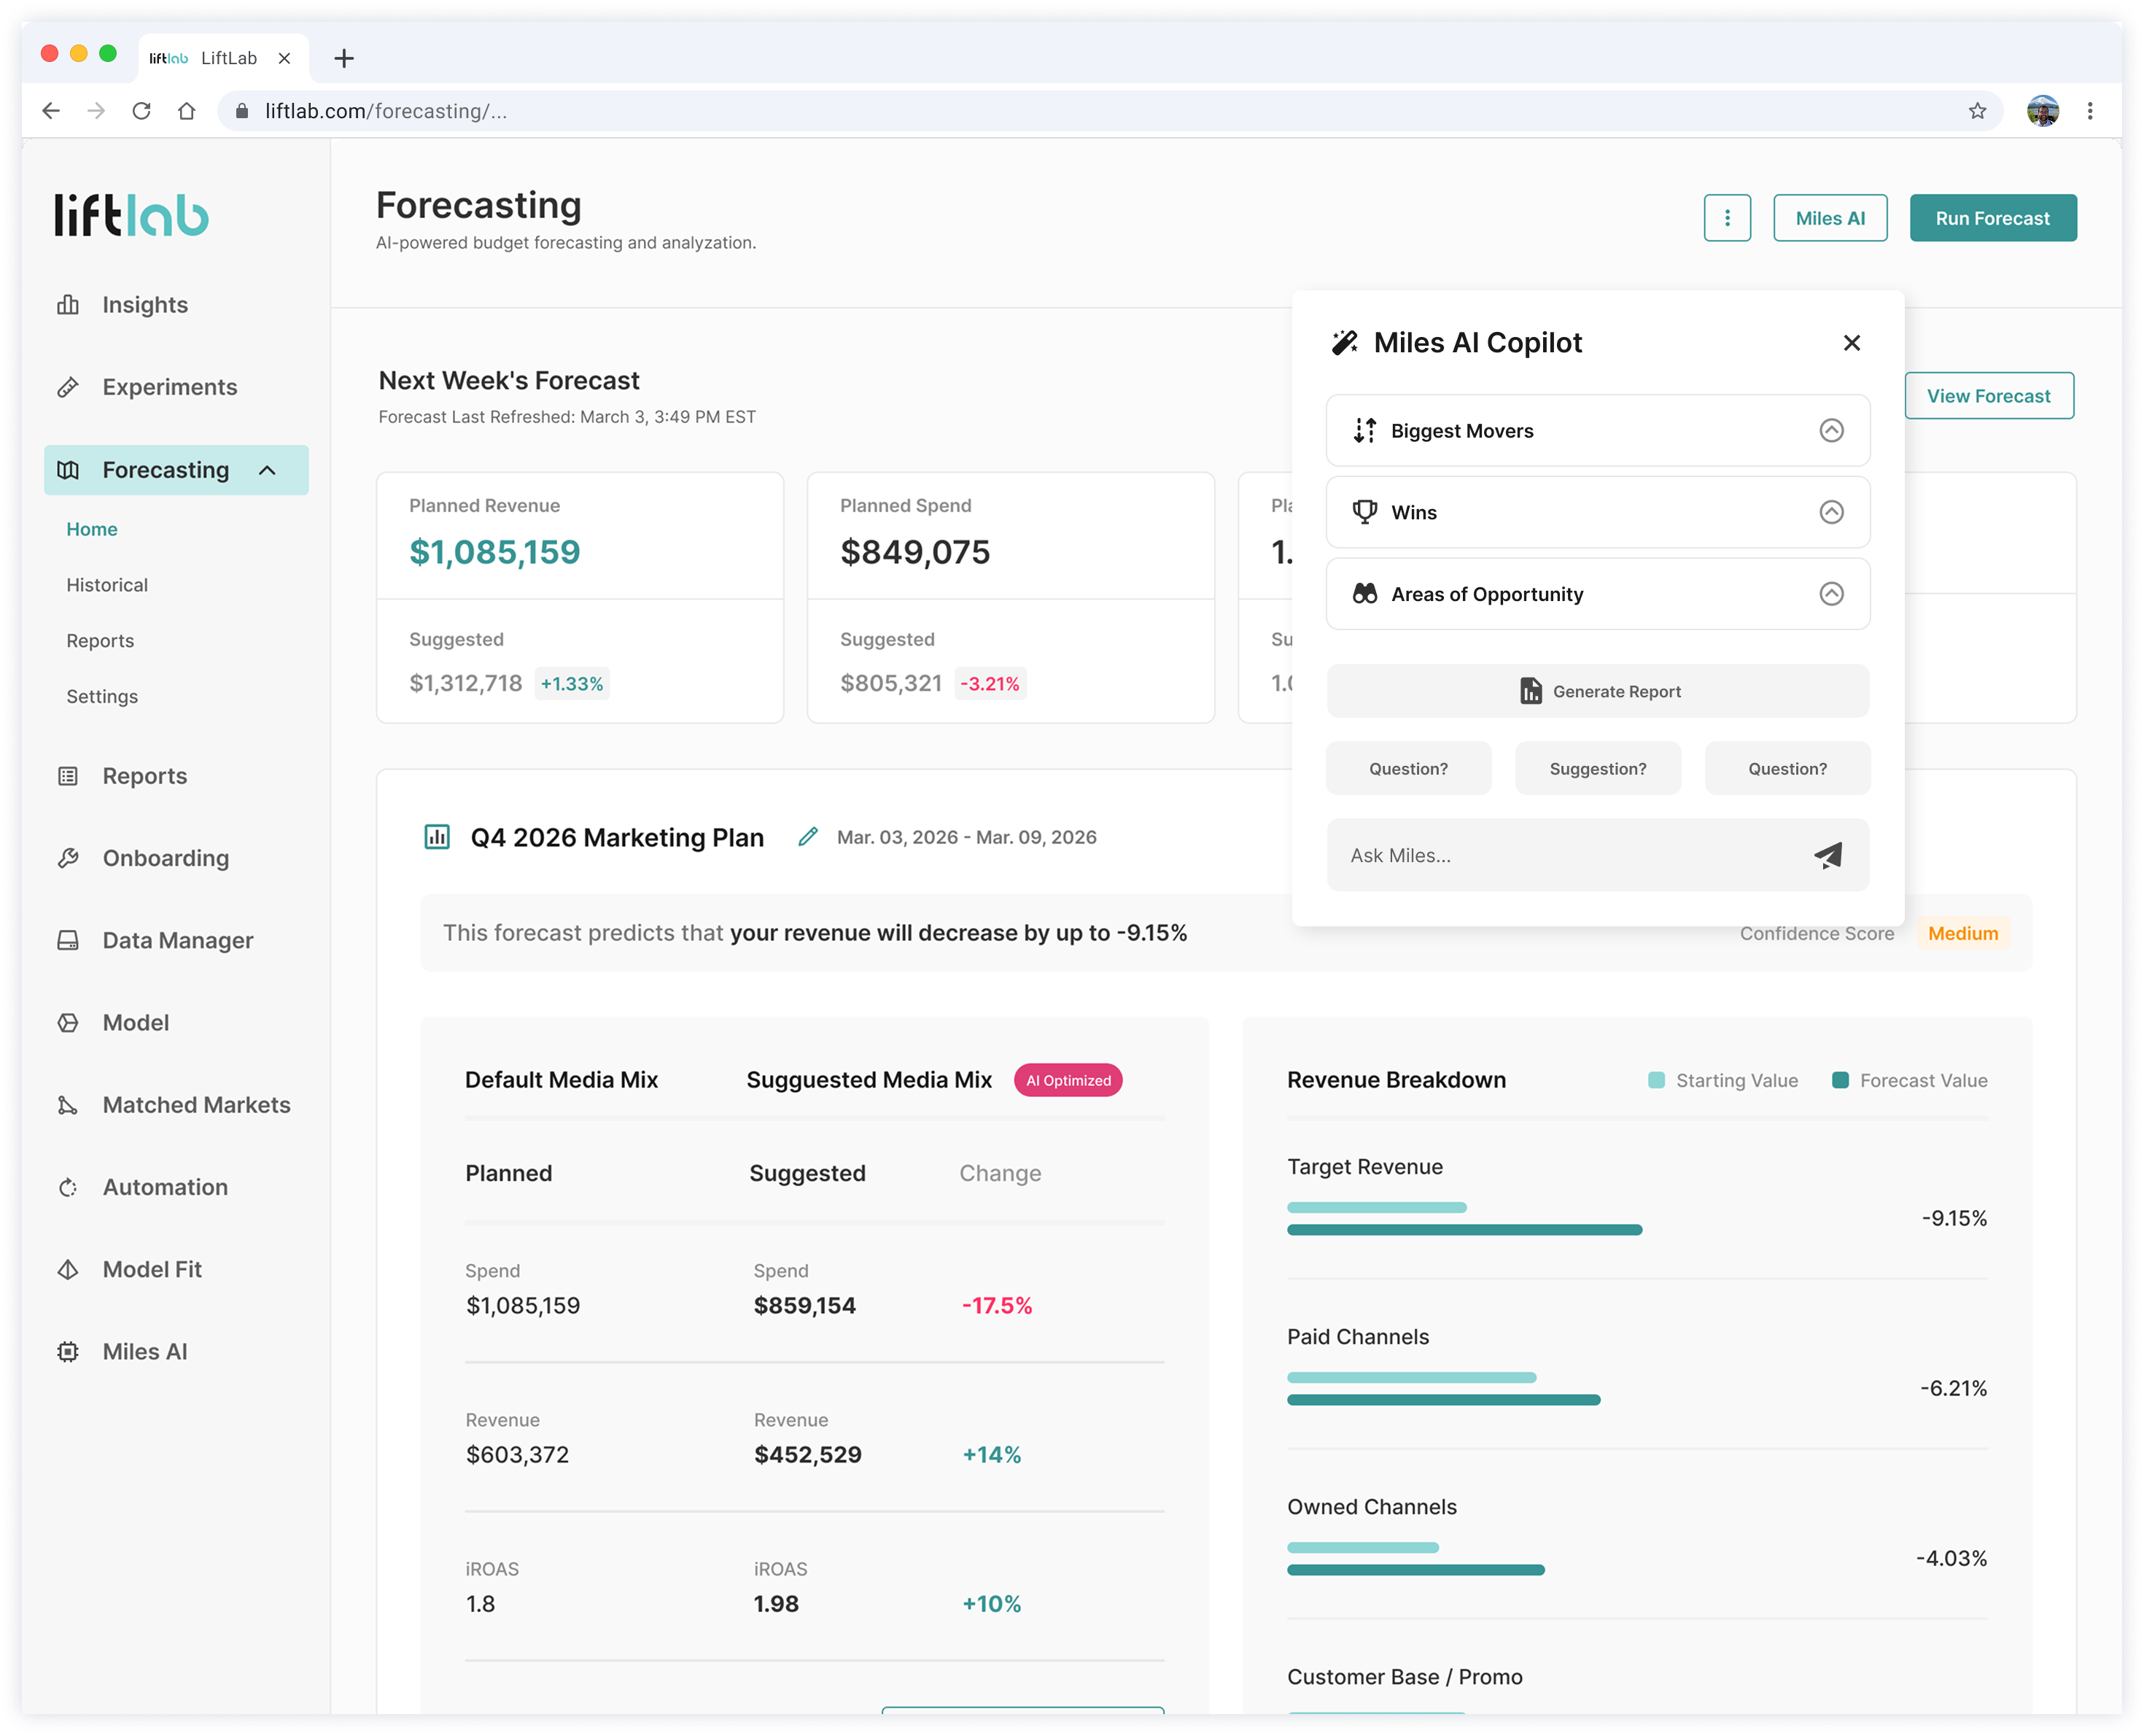Close the Miles AI Copilot panel
Image resolution: width=2144 pixels, height=1736 pixels.
tap(1851, 343)
